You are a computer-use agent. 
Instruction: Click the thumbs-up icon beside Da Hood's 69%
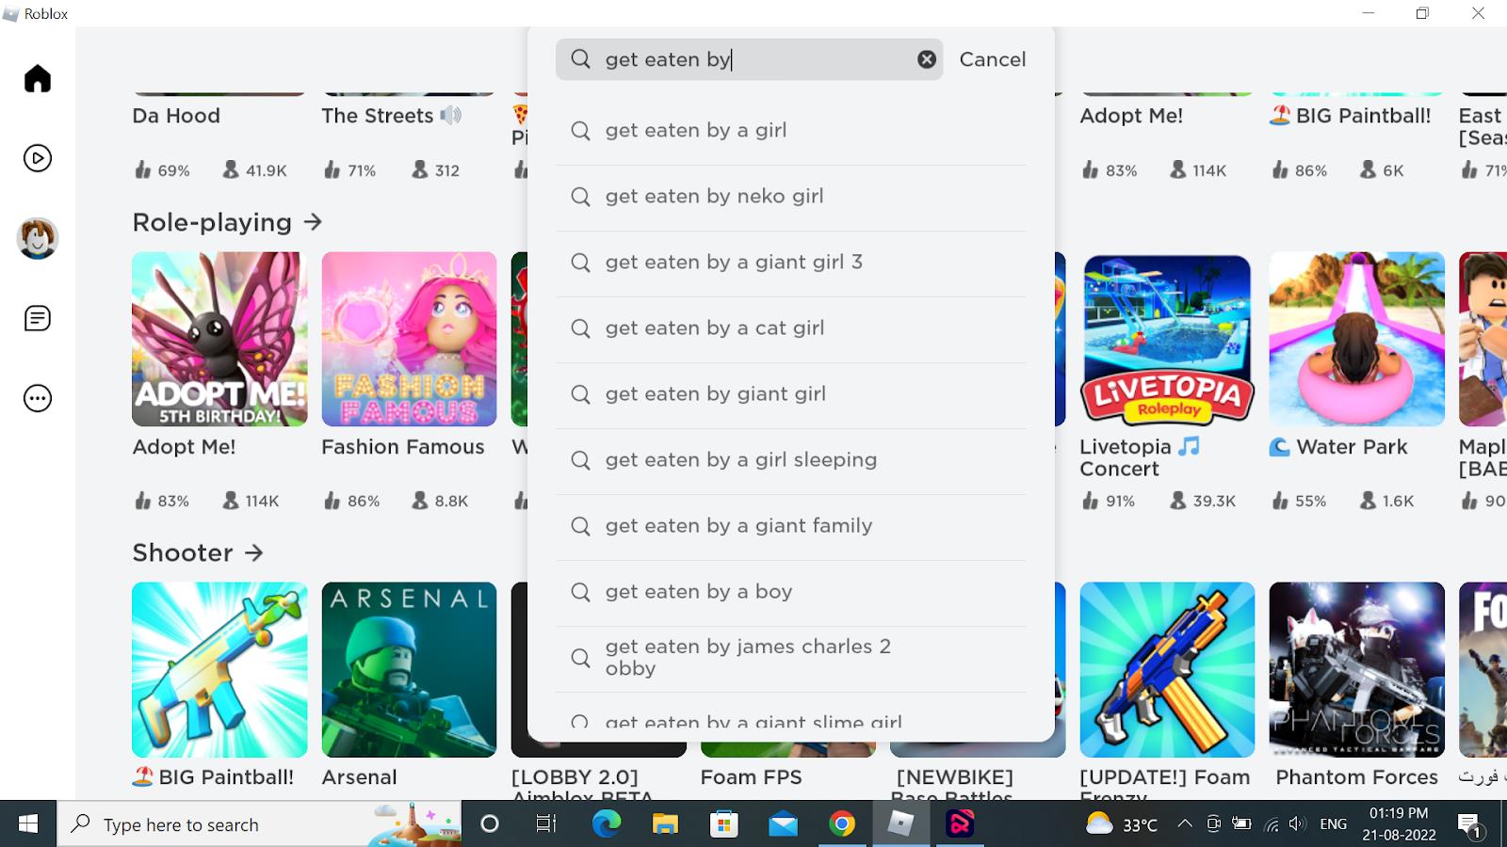pos(142,169)
